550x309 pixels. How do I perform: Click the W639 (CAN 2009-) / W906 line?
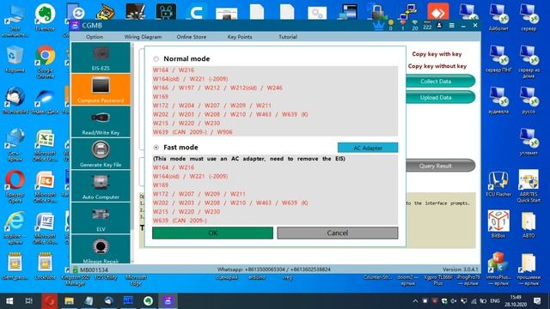pos(192,132)
